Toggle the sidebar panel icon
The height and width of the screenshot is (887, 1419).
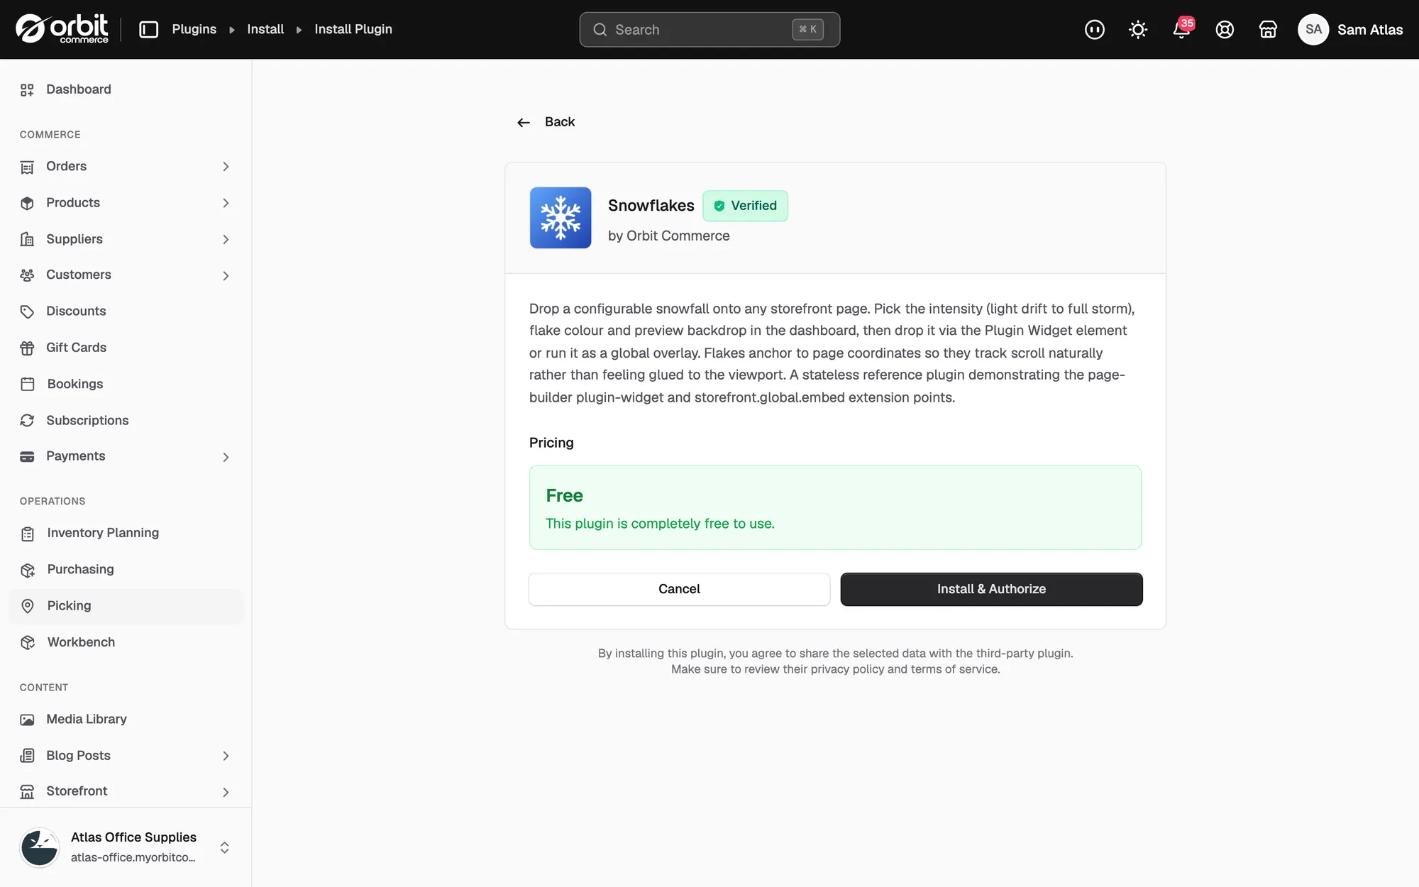tap(148, 29)
